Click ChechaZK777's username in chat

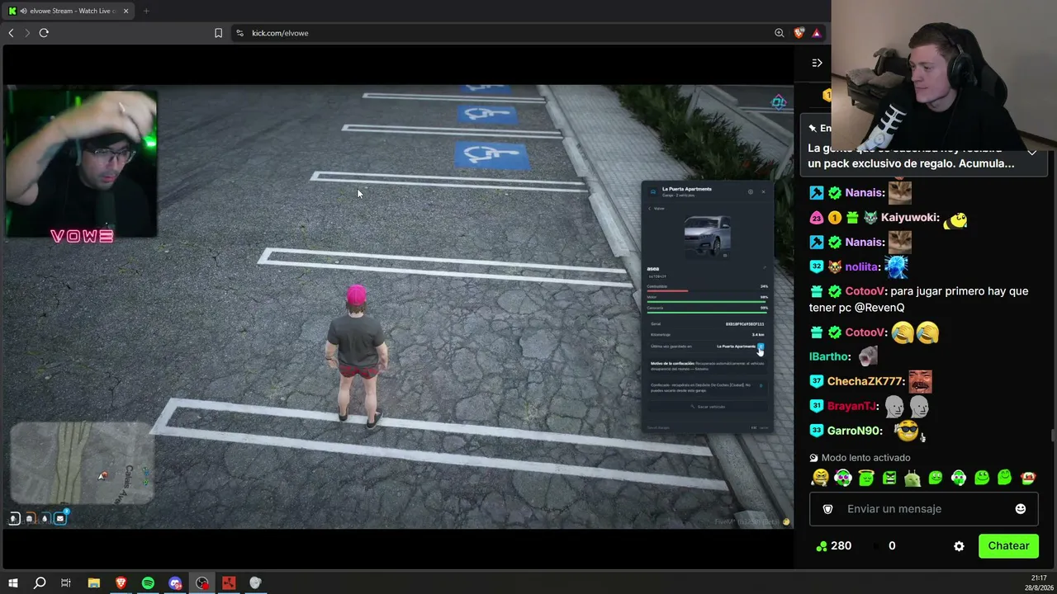coord(865,381)
